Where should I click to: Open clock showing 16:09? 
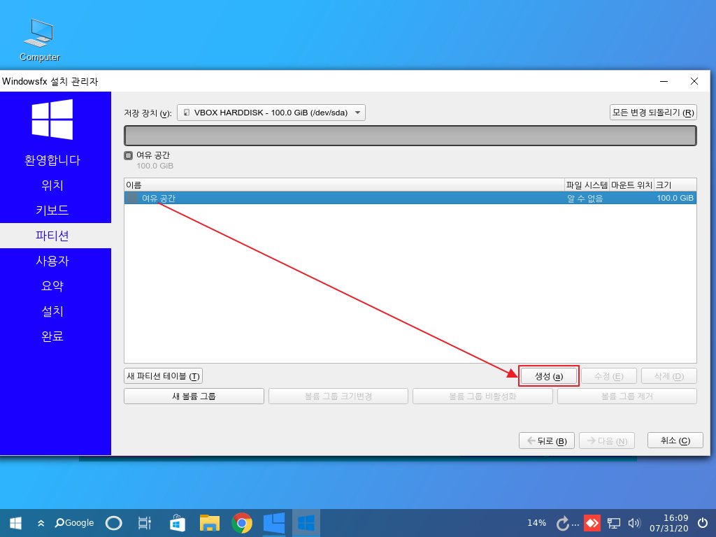pos(669,523)
